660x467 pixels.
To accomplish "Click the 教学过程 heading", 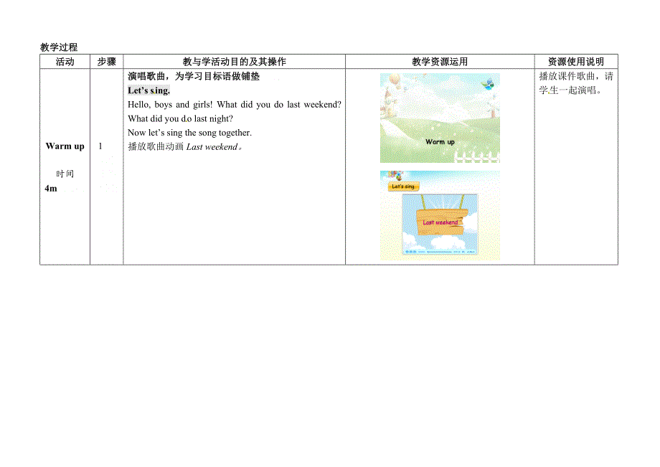I will click(59, 47).
